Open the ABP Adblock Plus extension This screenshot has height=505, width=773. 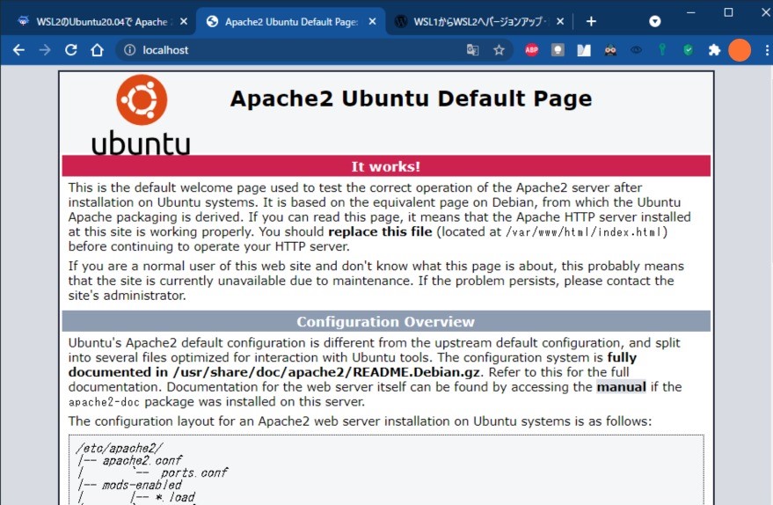click(x=531, y=50)
